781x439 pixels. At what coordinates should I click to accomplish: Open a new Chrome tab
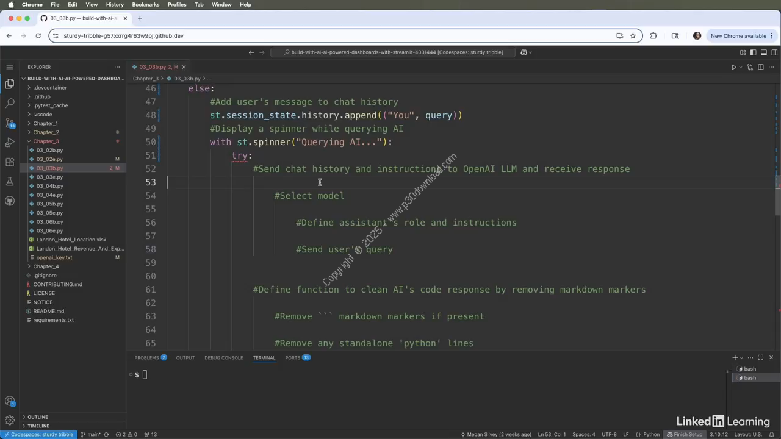click(x=140, y=18)
